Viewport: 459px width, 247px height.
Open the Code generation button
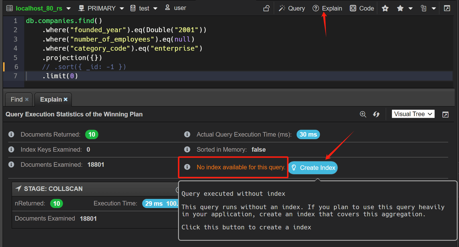[362, 8]
